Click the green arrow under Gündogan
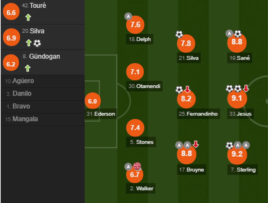The image size is (268, 203). click(x=28, y=68)
